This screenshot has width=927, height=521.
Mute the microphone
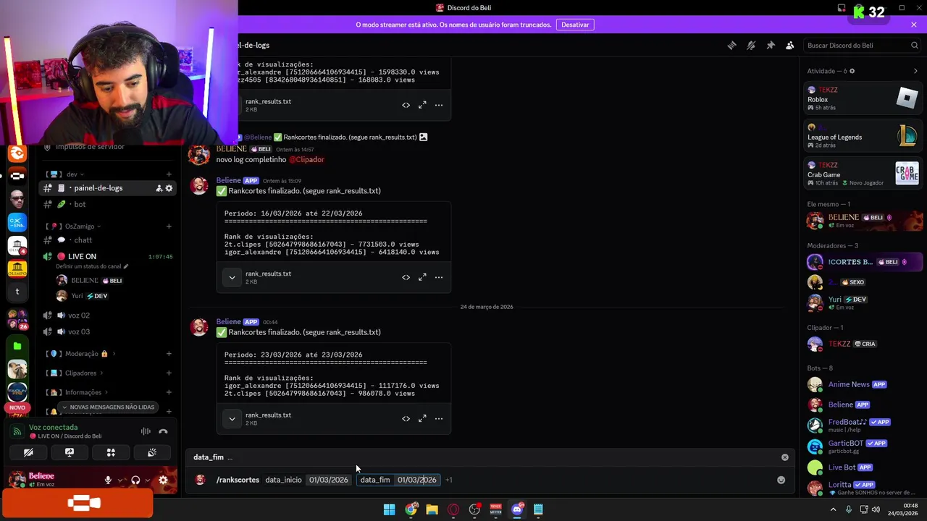pyautogui.click(x=108, y=480)
